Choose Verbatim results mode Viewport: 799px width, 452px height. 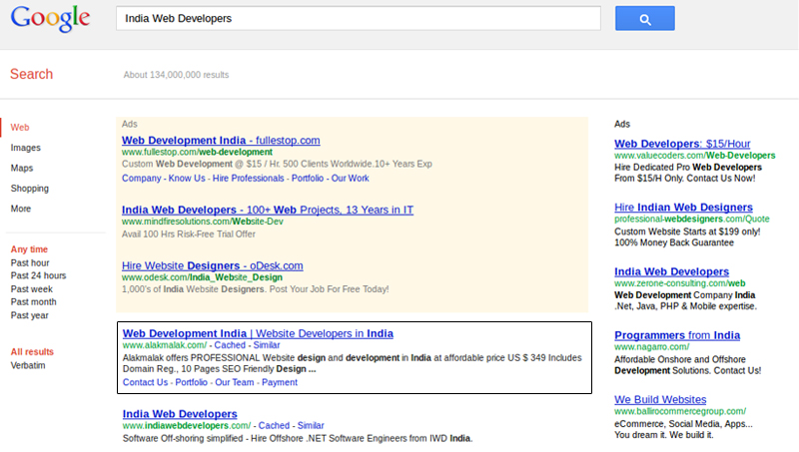tap(28, 365)
